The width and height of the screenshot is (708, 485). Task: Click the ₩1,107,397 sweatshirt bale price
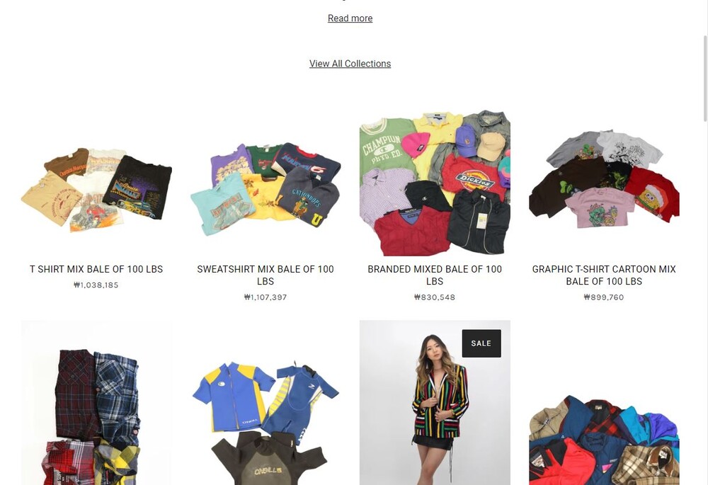pos(265,297)
